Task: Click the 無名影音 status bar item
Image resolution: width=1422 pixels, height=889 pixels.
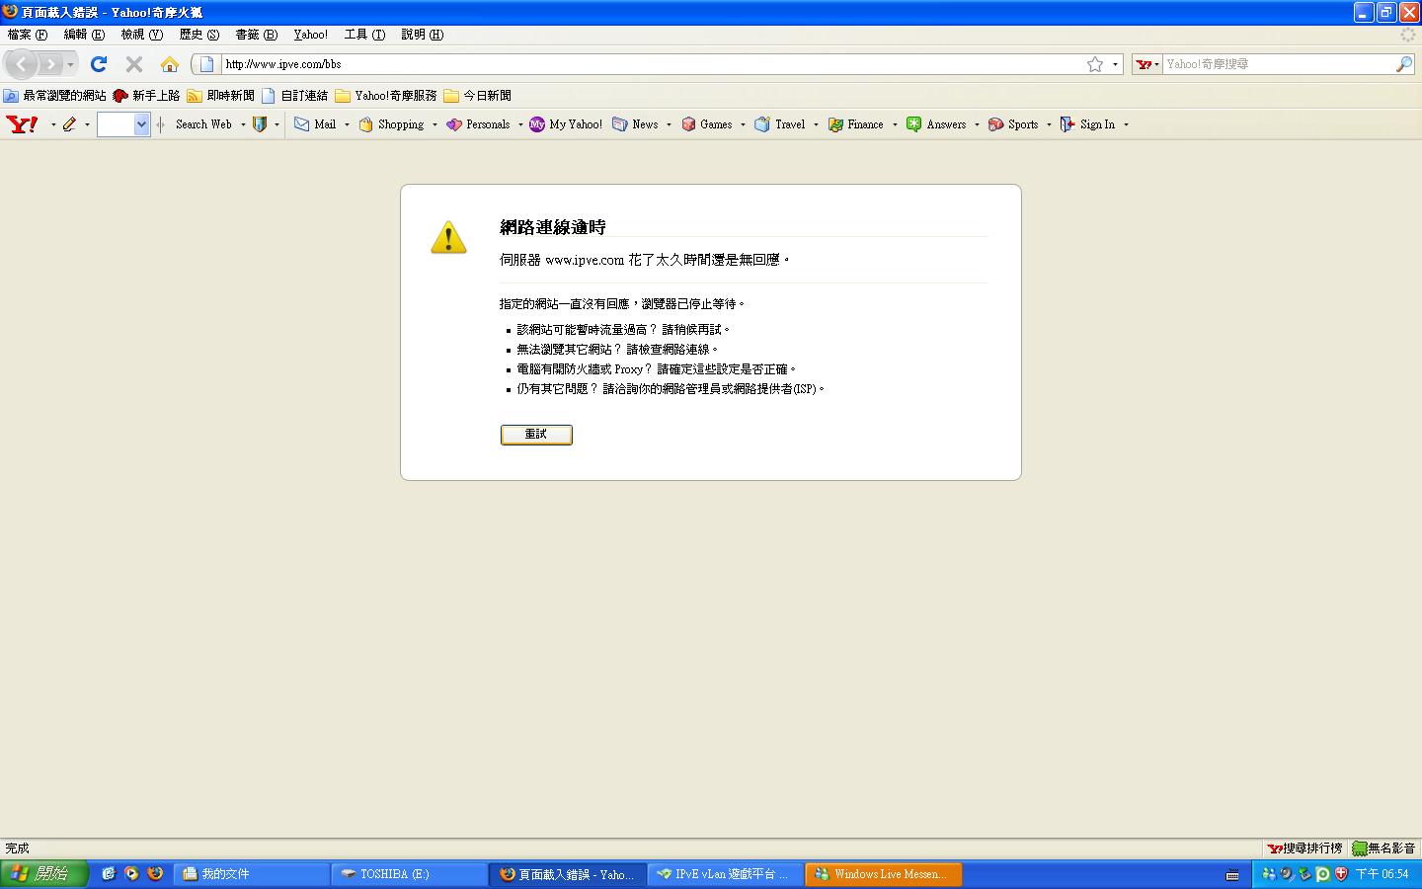Action: tap(1384, 849)
